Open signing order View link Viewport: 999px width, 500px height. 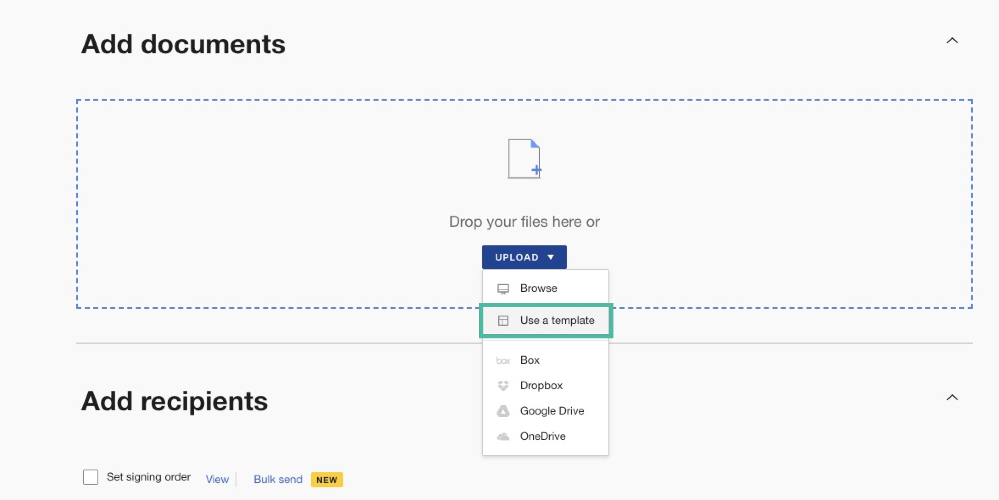click(x=217, y=479)
